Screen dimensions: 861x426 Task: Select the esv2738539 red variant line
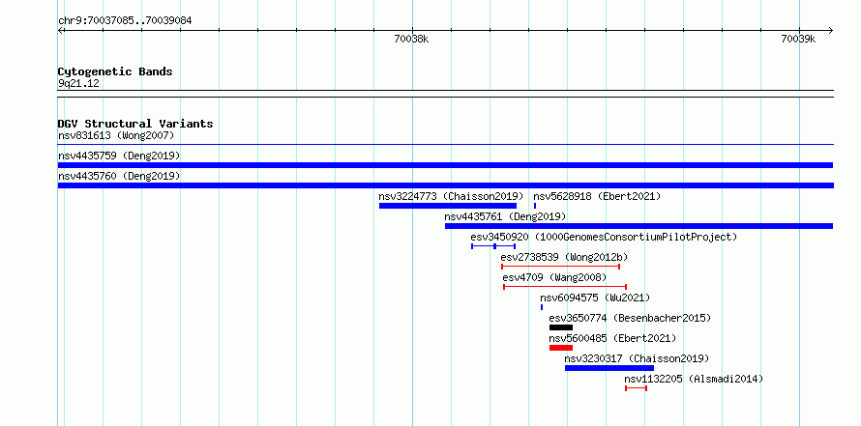[561, 267]
